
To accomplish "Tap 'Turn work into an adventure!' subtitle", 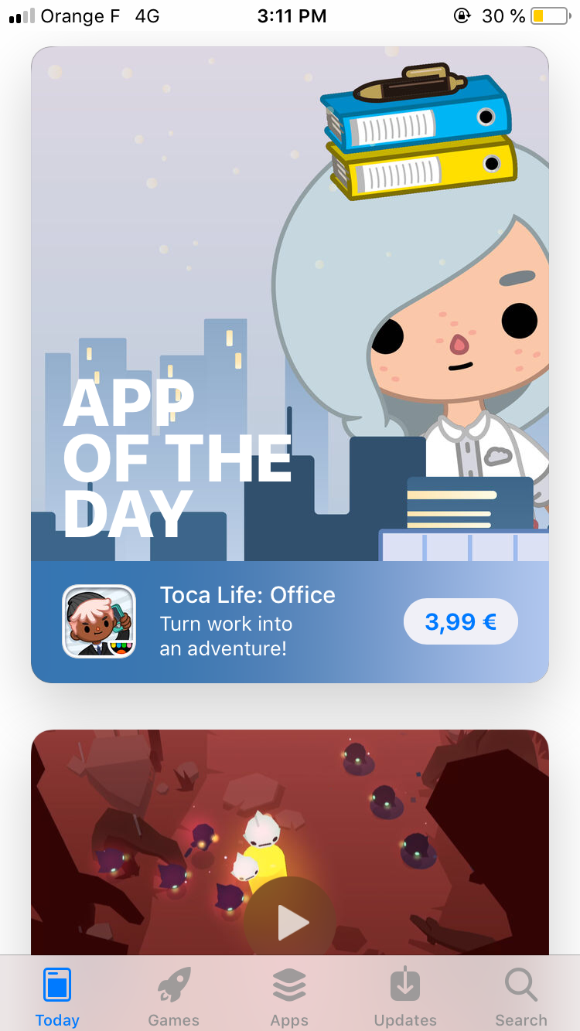I will click(226, 636).
